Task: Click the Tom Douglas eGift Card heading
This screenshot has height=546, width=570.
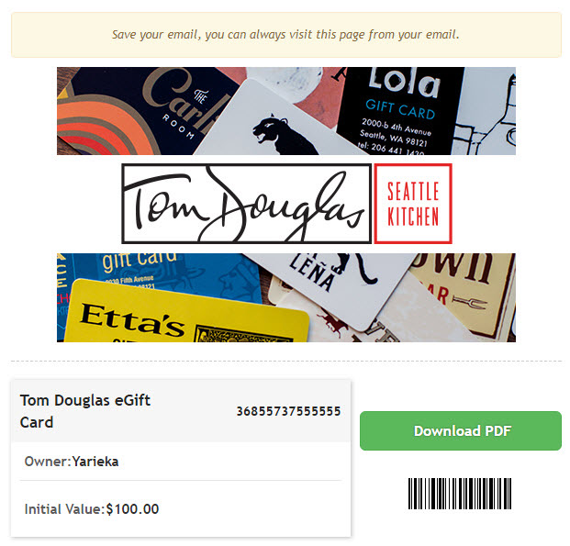Action: pos(85,411)
